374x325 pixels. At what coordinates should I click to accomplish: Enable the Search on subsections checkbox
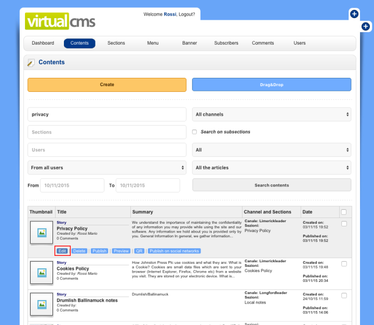195,132
